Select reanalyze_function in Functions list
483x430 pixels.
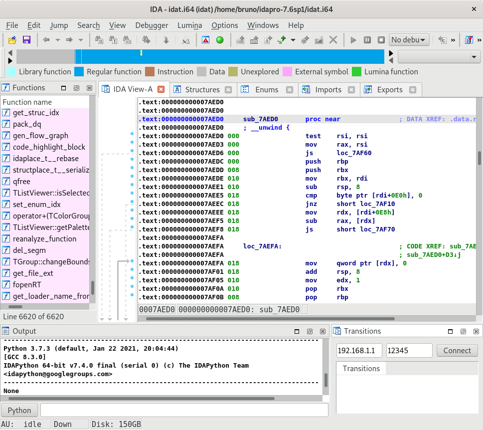click(x=44, y=239)
